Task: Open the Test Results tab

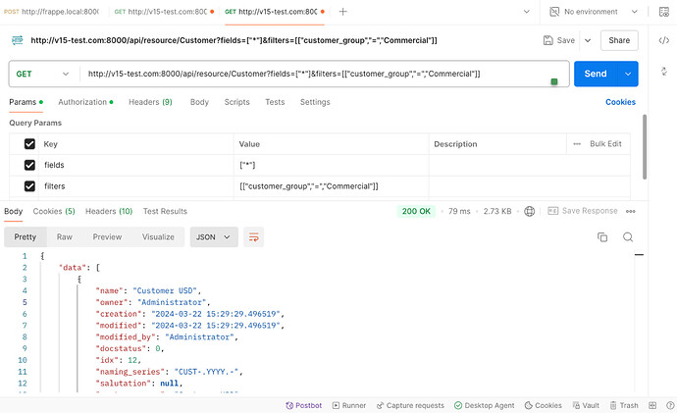Action: point(165,212)
